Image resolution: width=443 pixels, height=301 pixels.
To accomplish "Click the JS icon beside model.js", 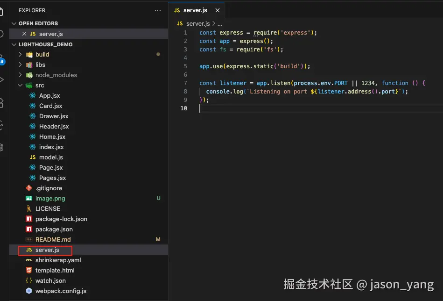I will click(33, 158).
